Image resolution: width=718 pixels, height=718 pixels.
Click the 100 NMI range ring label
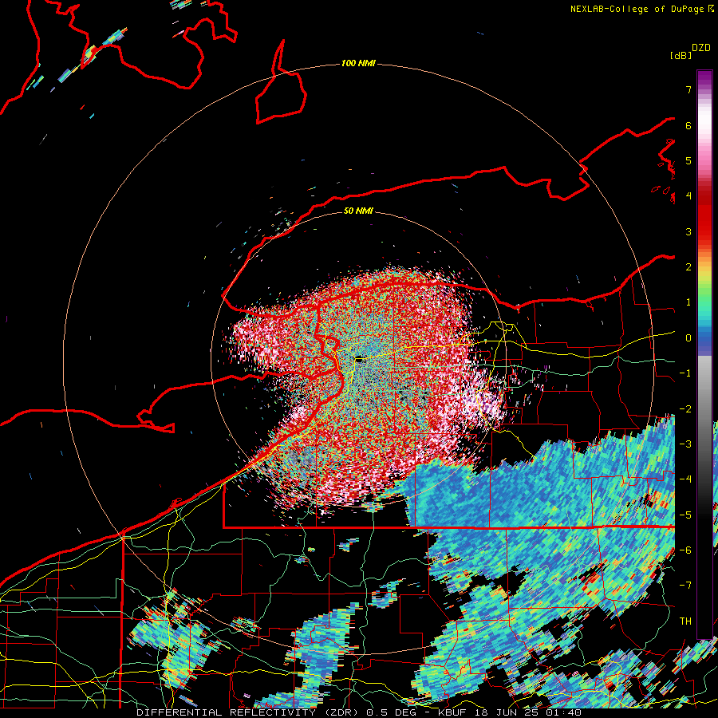[358, 63]
